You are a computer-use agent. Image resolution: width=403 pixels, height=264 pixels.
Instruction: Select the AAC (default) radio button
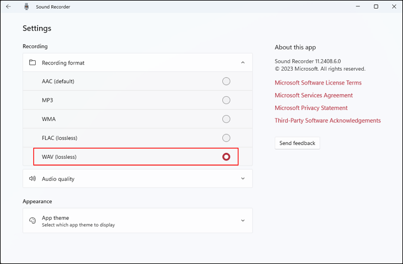[x=226, y=82]
